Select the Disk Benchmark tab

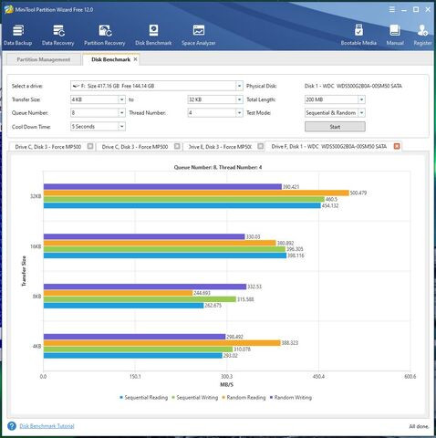110,59
